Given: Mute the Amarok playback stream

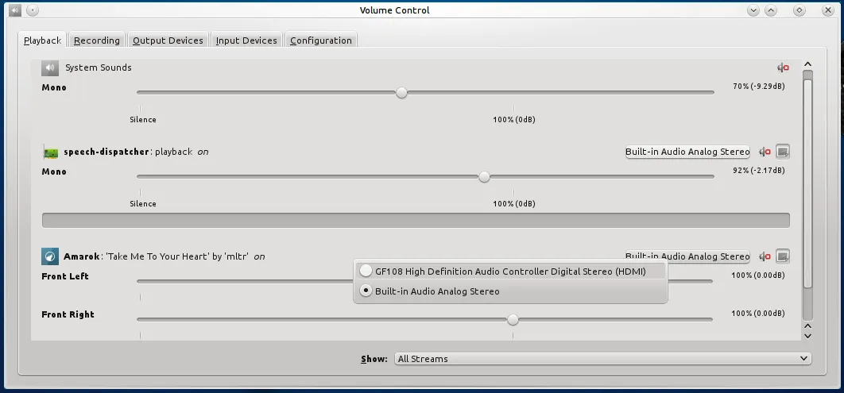Looking at the screenshot, I should (x=765, y=257).
